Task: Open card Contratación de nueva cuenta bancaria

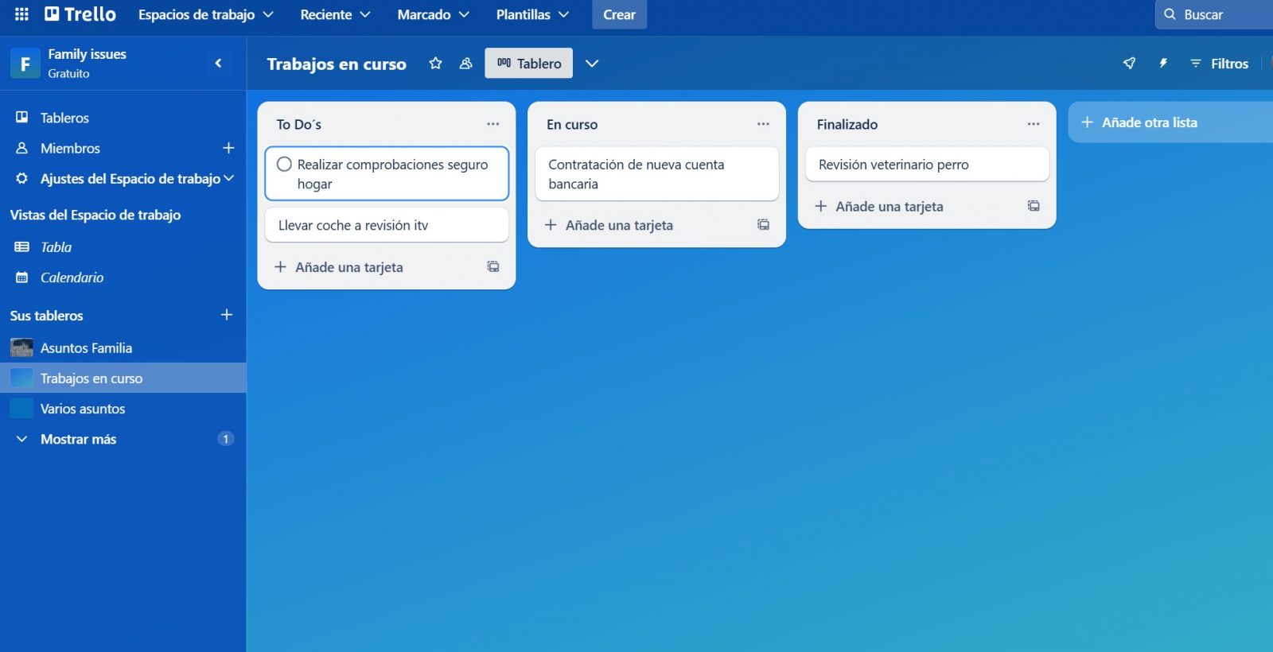Action: click(x=656, y=174)
